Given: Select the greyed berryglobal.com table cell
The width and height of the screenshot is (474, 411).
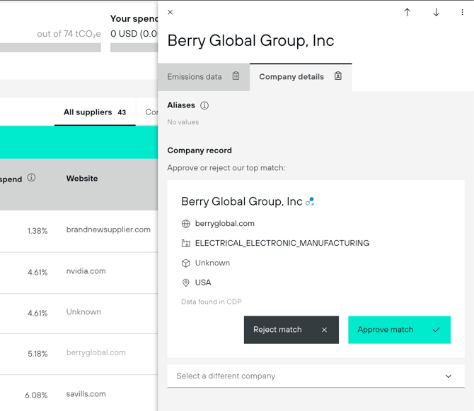Looking at the screenshot, I should [x=96, y=352].
